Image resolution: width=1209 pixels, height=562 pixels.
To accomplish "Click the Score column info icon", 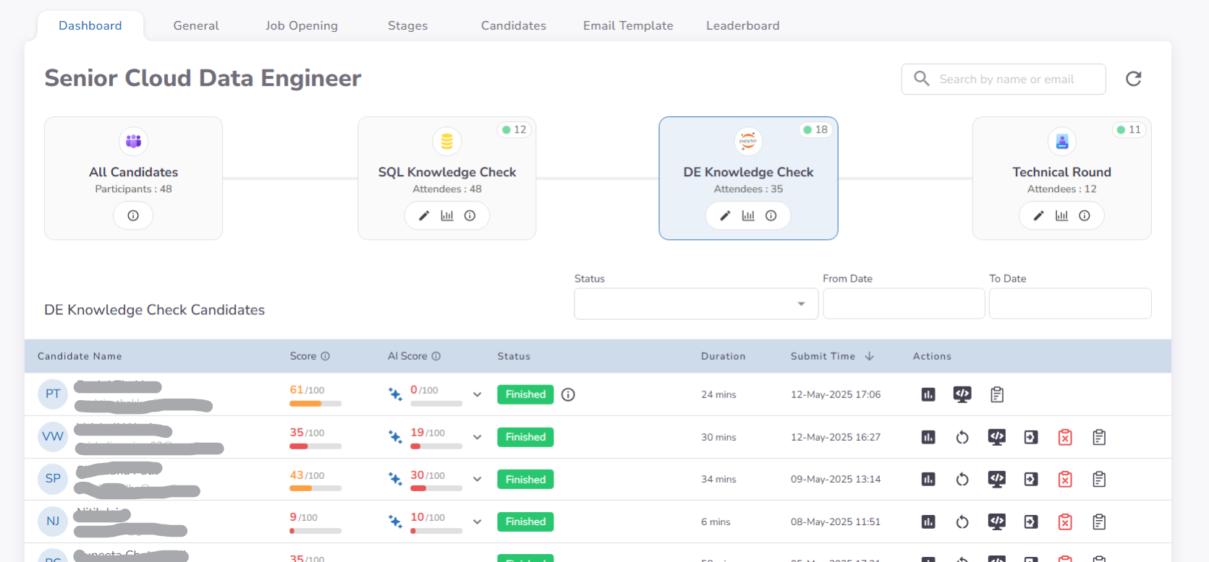I will coord(326,356).
